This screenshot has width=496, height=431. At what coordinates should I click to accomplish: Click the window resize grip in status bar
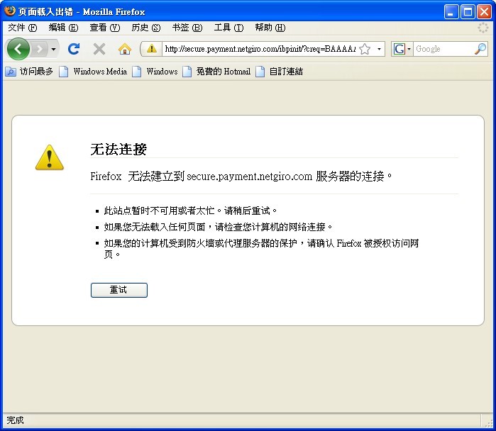(487, 422)
